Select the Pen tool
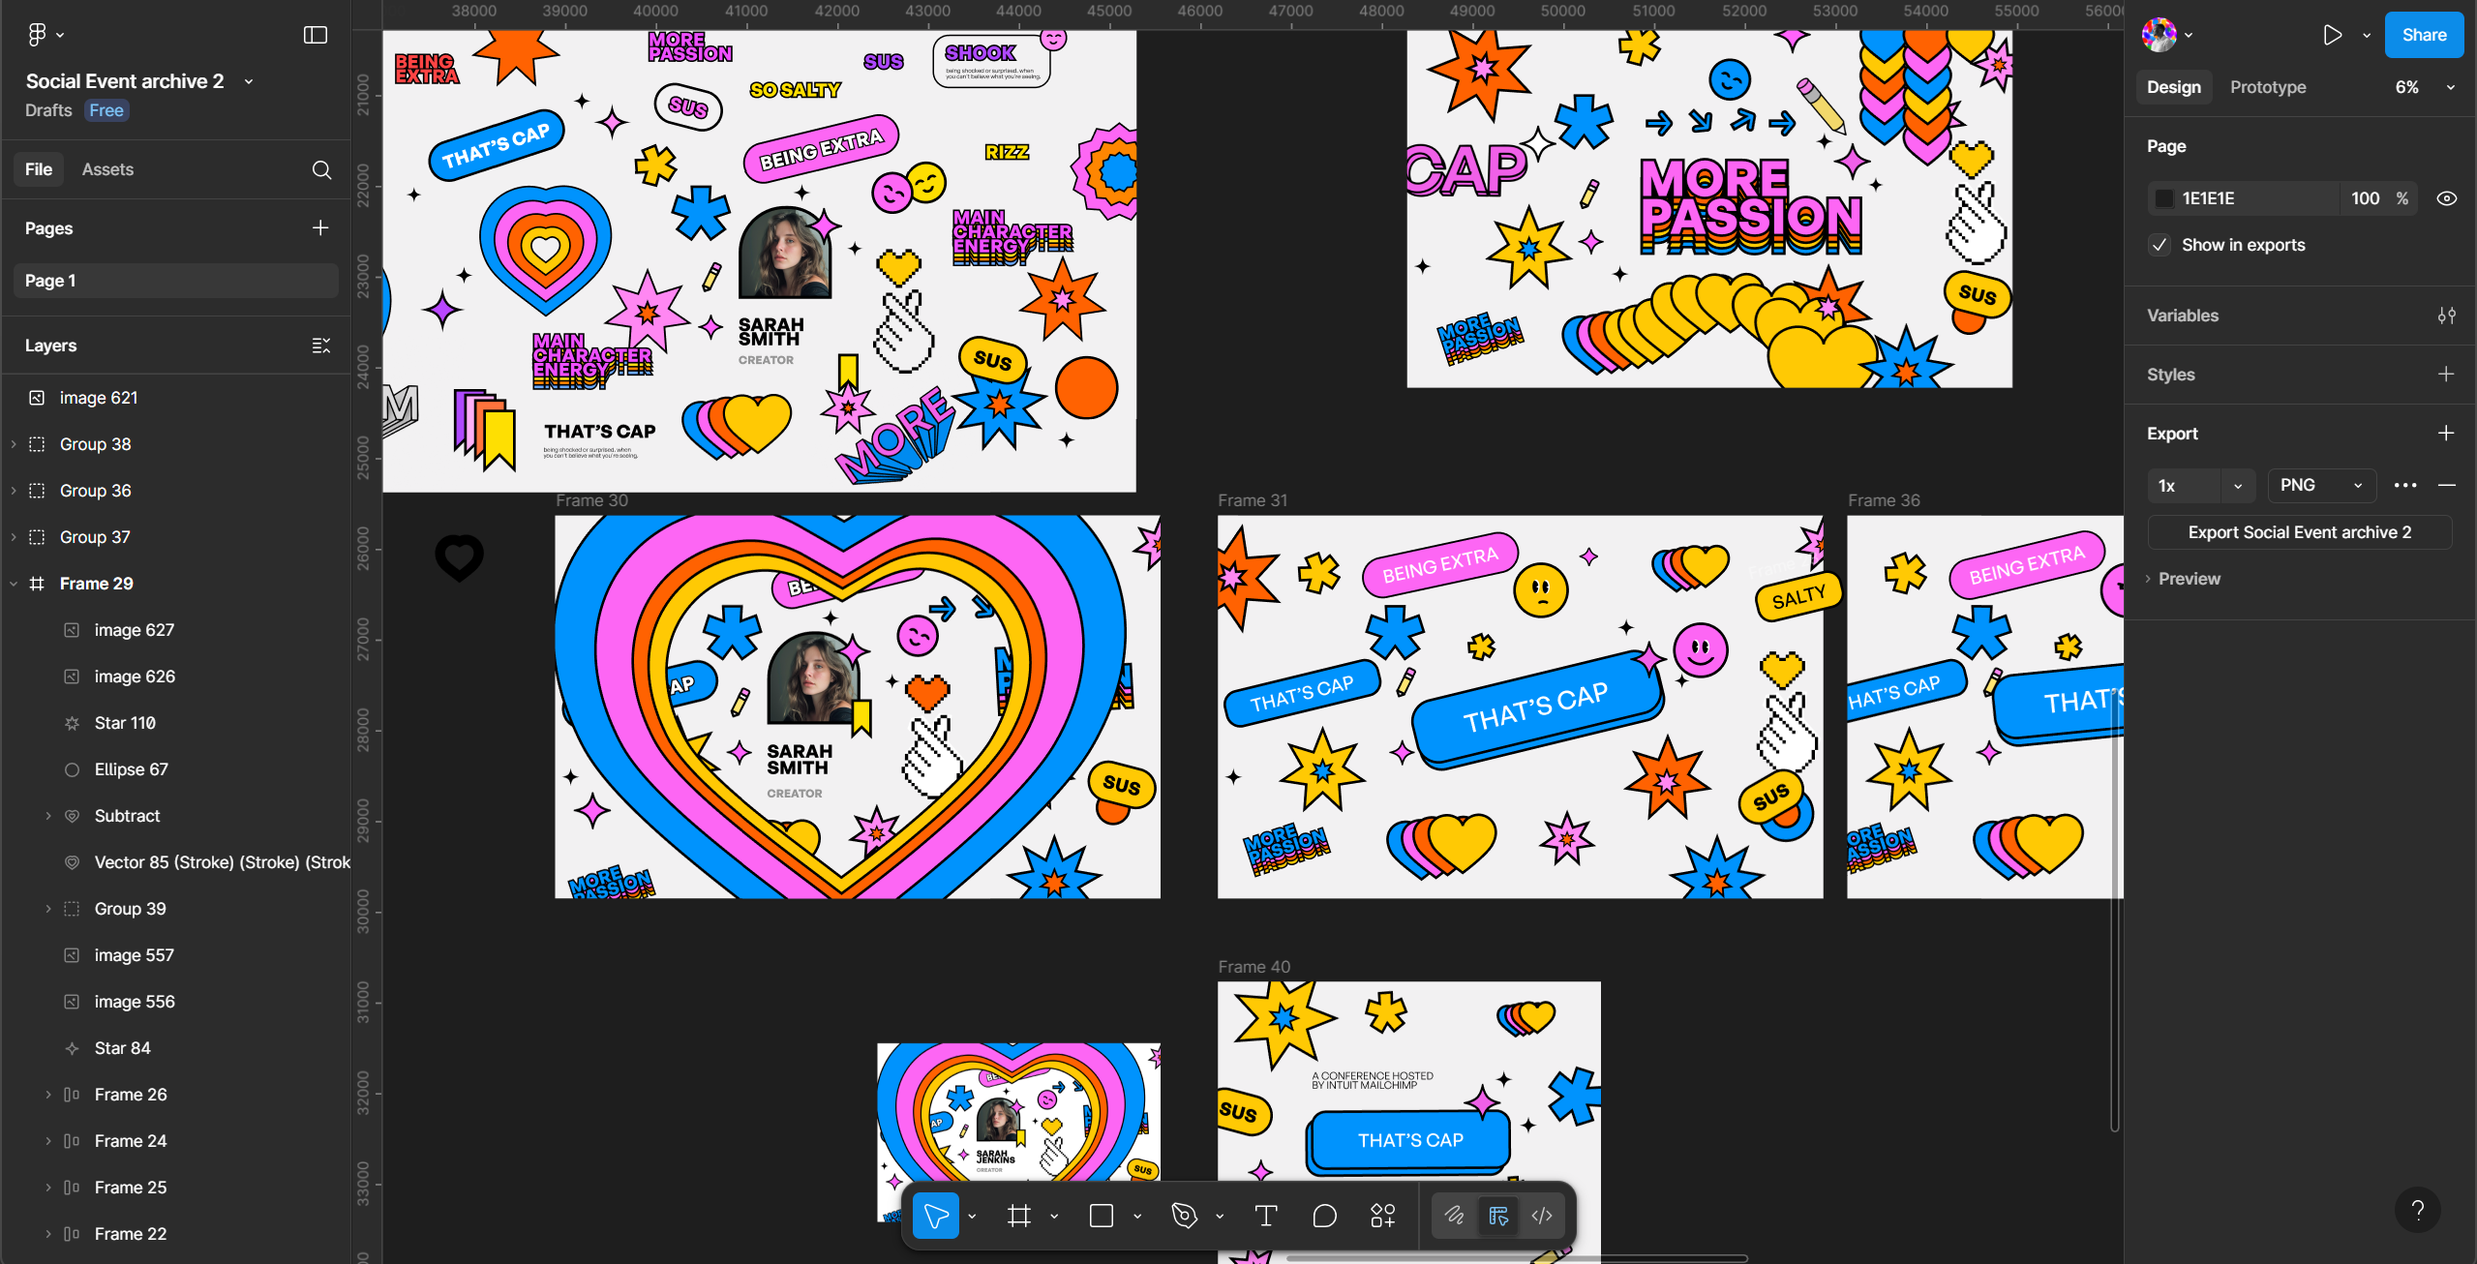The height and width of the screenshot is (1264, 2477). (x=1184, y=1216)
